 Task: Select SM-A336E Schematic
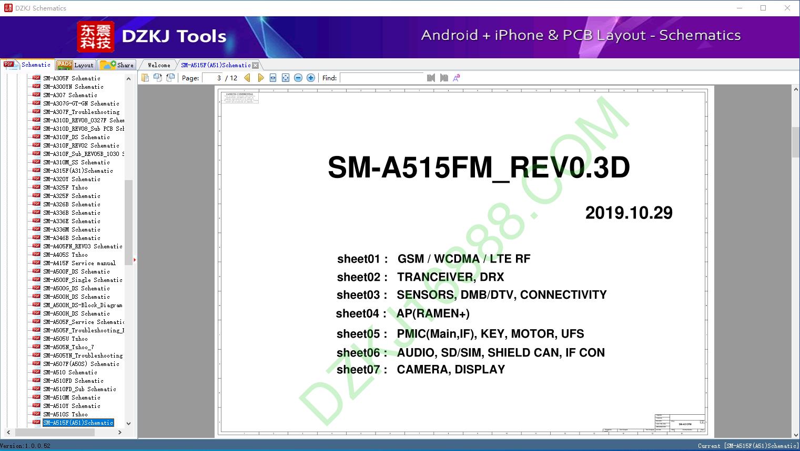pyautogui.click(x=72, y=221)
